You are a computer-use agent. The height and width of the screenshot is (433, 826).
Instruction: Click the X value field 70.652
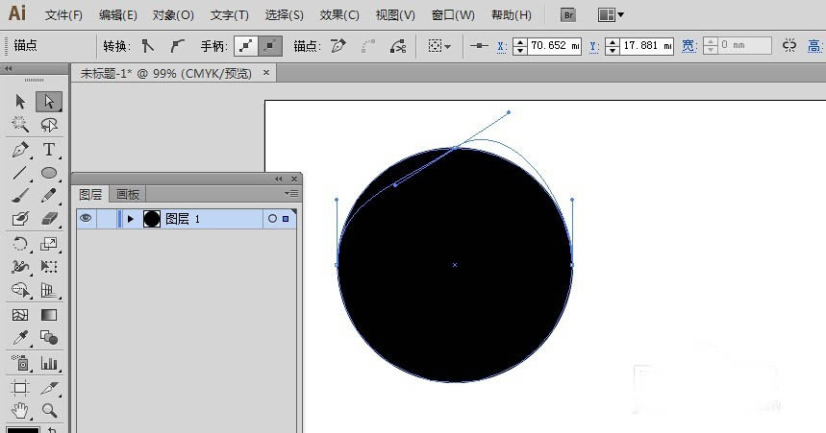click(554, 46)
